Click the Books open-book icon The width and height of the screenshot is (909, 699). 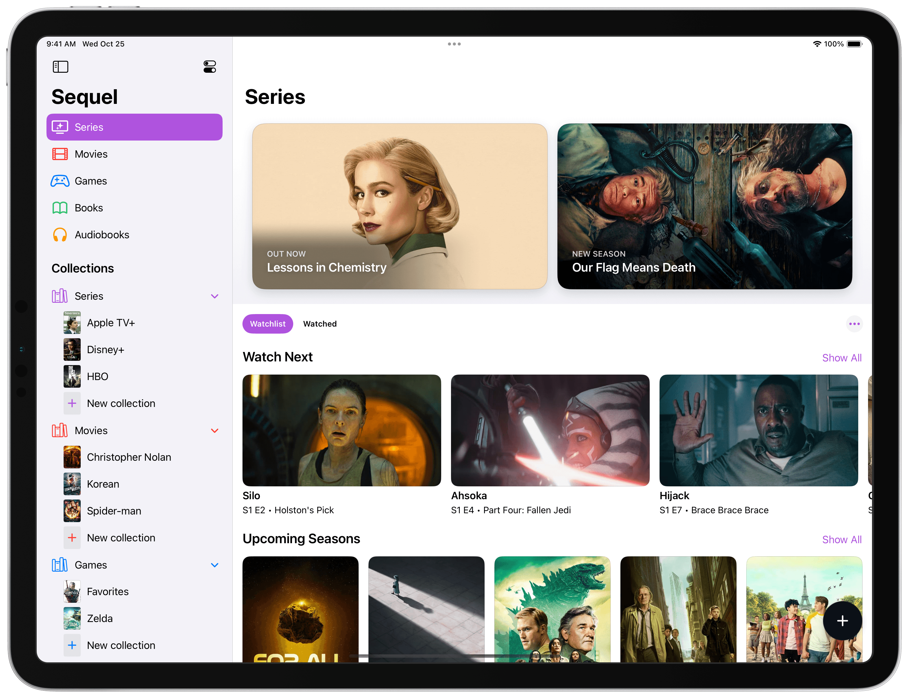click(60, 208)
